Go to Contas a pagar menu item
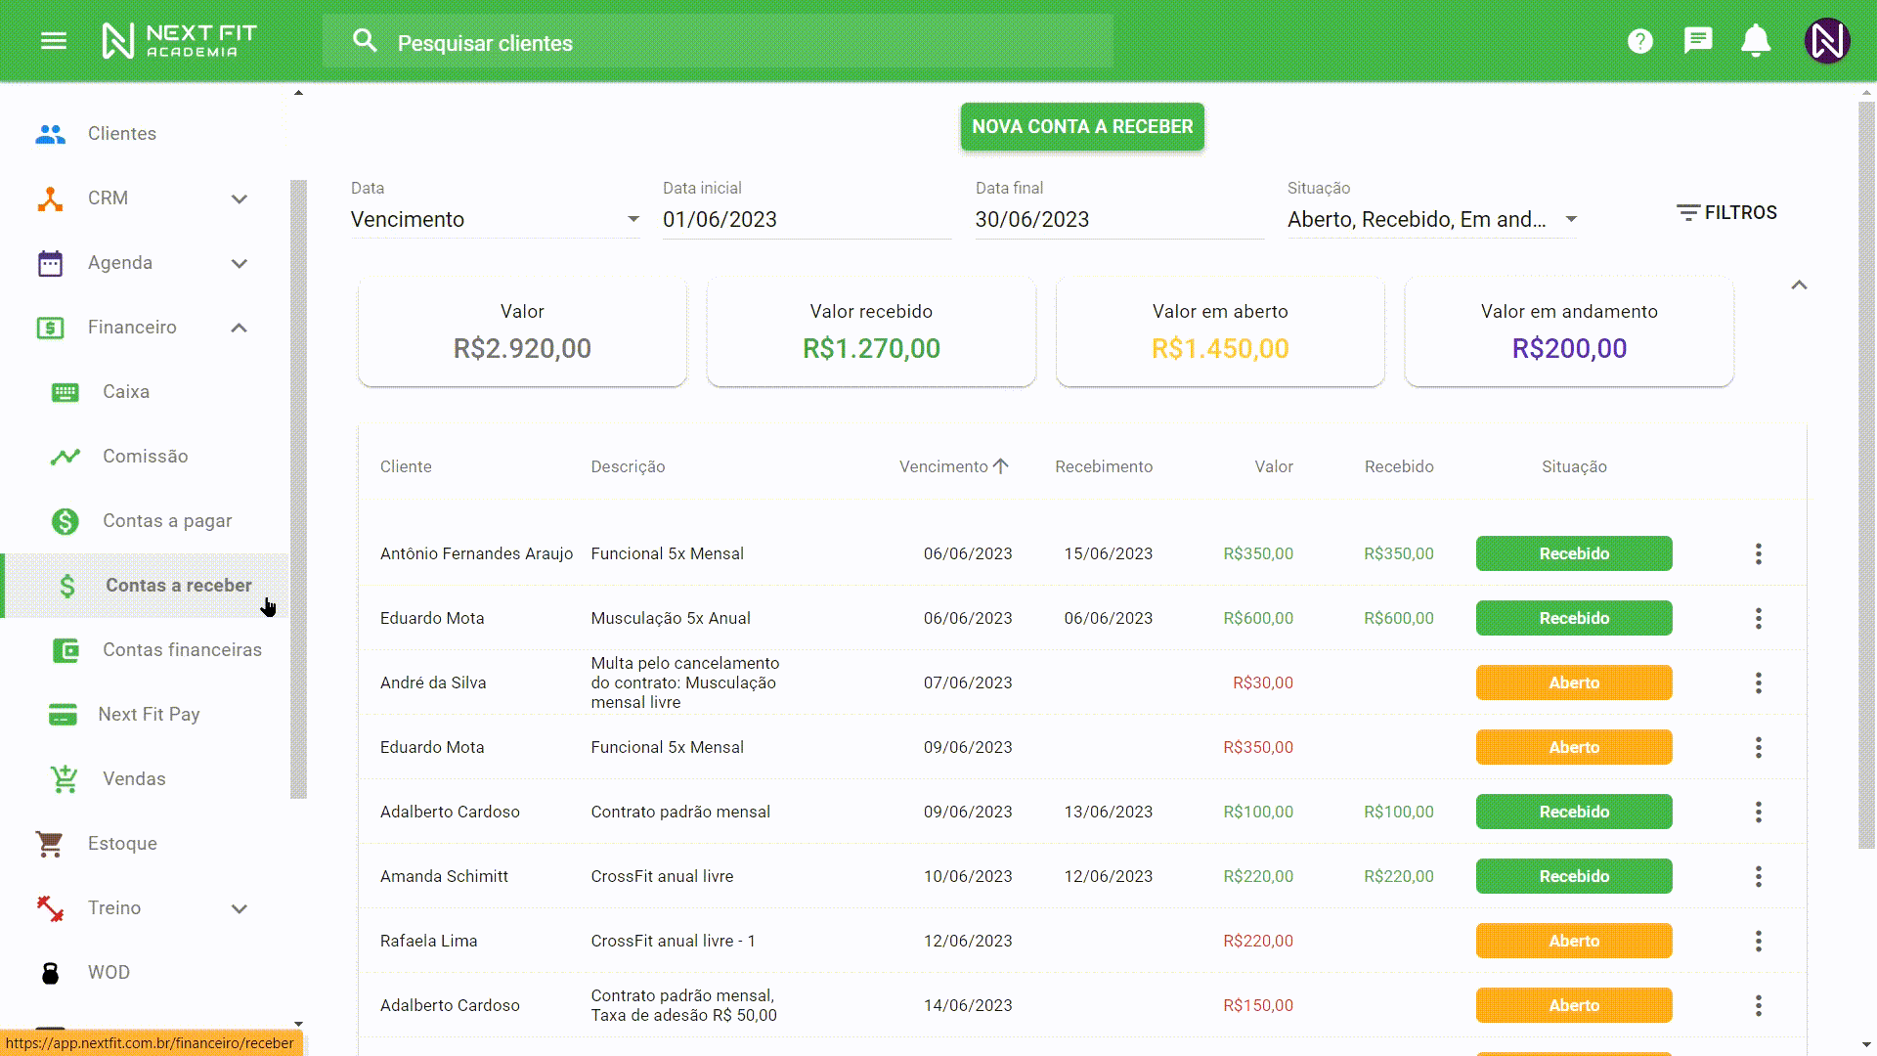 tap(167, 521)
